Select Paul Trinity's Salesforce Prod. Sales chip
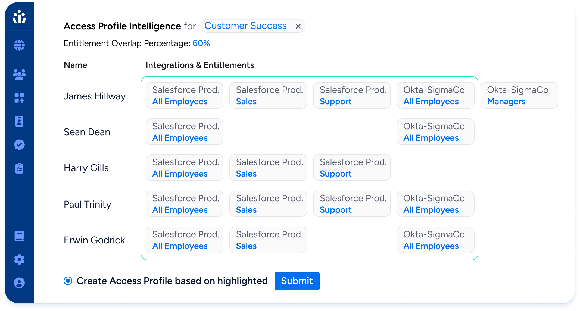 (268, 204)
